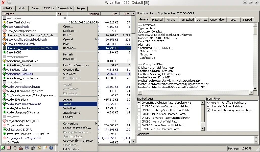
Task: Click orange icon of Base_UnofficialOfficialModsPatch
Action: pos(5,40)
